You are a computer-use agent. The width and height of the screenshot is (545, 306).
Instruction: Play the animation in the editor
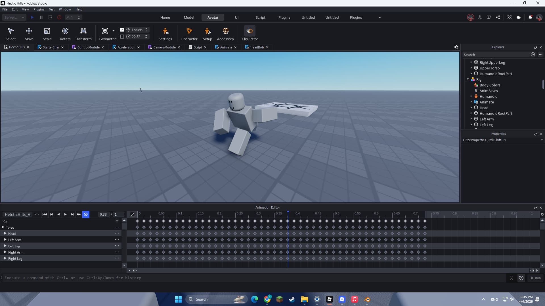pyautogui.click(x=65, y=214)
